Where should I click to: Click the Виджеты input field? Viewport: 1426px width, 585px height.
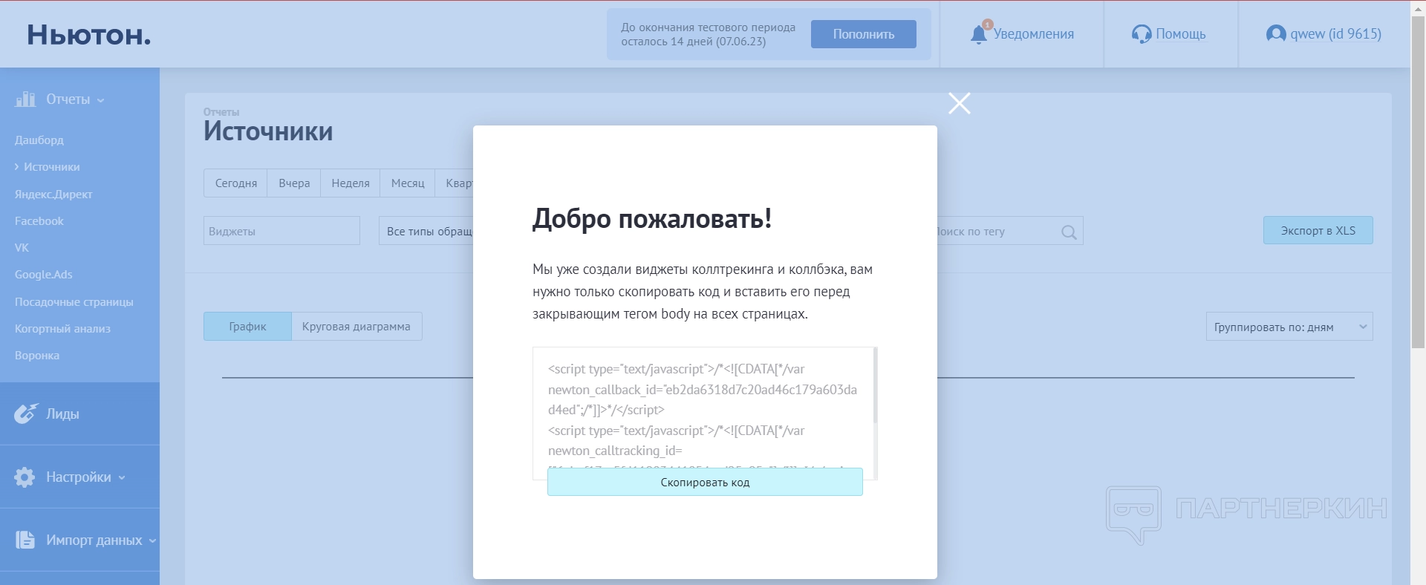(x=281, y=231)
